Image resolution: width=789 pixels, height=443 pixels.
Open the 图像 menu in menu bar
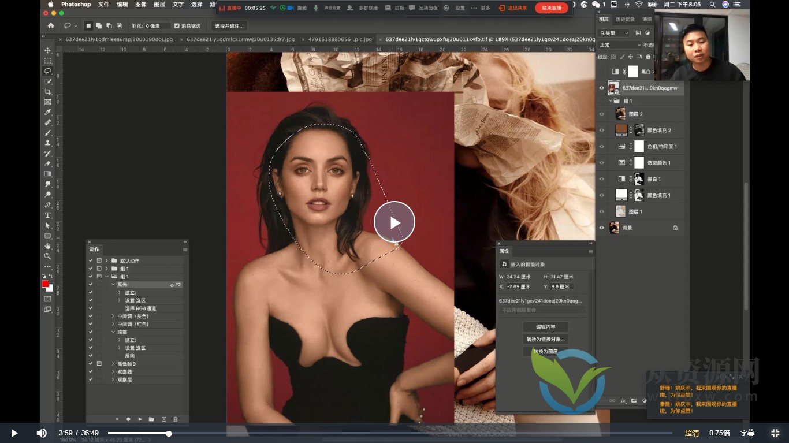[141, 5]
